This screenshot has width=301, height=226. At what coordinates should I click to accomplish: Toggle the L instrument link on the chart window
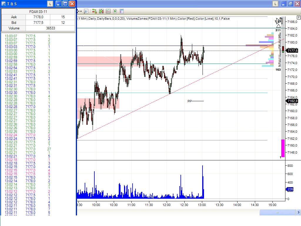(275, 4)
